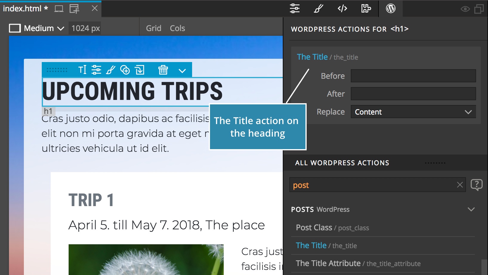Clear the post search text
This screenshot has height=275, width=488.
[x=460, y=185]
